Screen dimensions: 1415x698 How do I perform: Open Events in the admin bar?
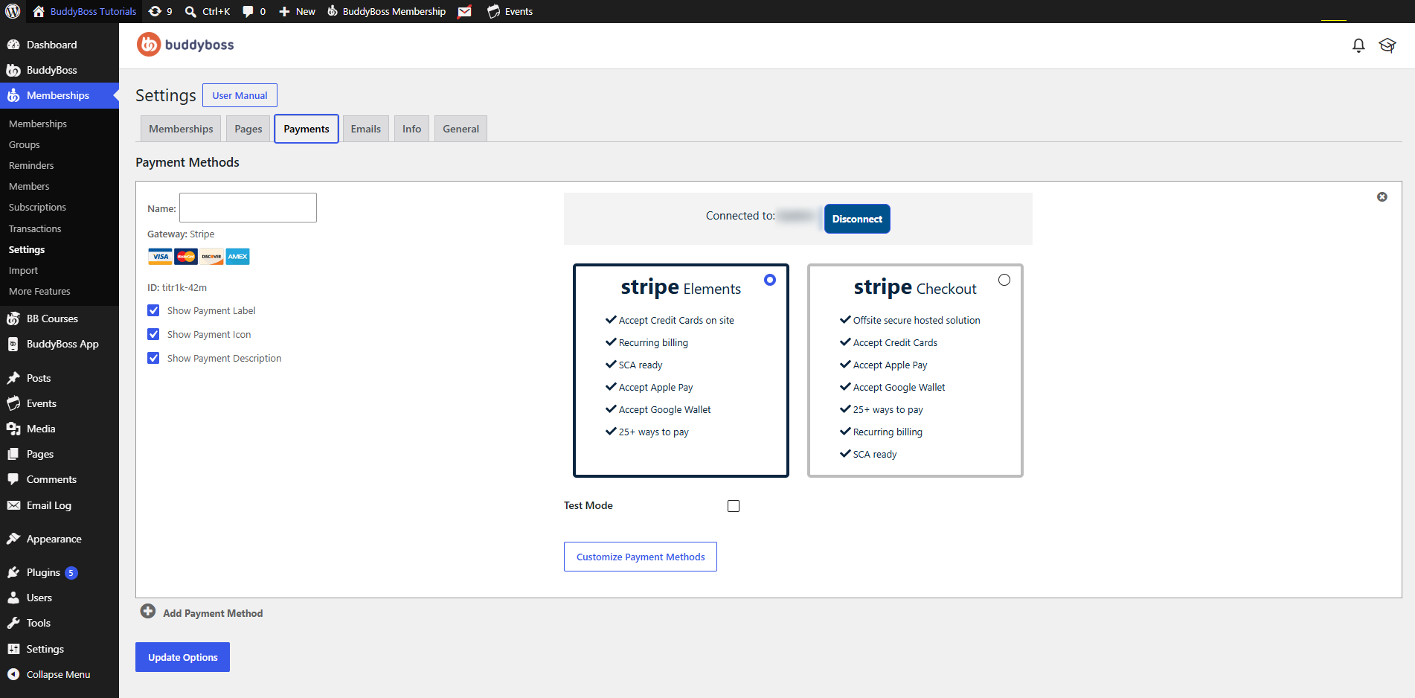point(510,11)
